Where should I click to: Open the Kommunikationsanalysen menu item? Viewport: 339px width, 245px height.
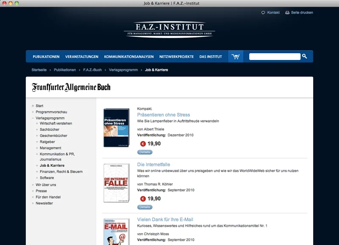(129, 57)
